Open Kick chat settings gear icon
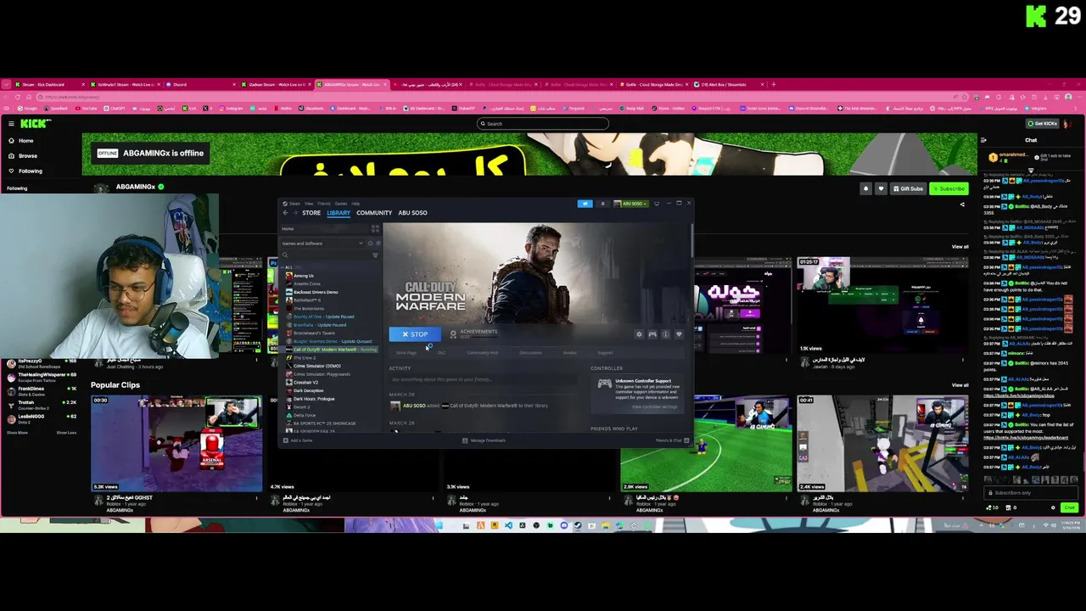 tap(1054, 507)
